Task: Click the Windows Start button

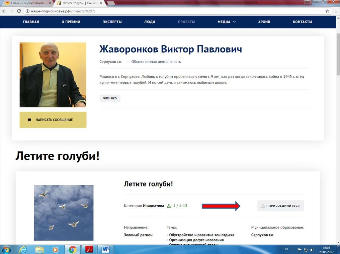Action: (x=6, y=249)
